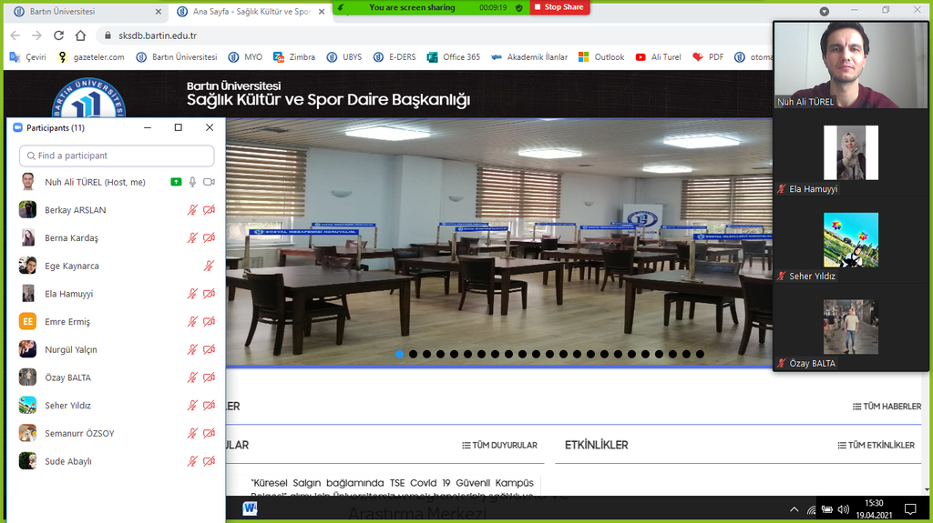Toggle Berkay ARSLAN's muted microphone
This screenshot has height=523, width=933.
tap(192, 210)
